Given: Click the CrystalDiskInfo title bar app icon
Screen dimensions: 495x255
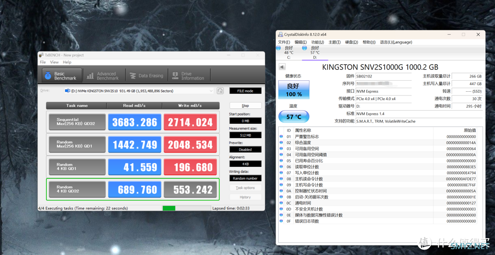Looking at the screenshot, I should click(280, 34).
